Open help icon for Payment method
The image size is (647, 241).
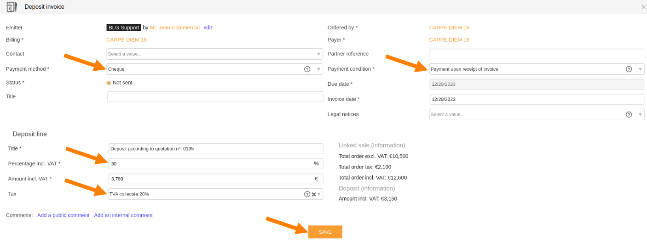(307, 69)
